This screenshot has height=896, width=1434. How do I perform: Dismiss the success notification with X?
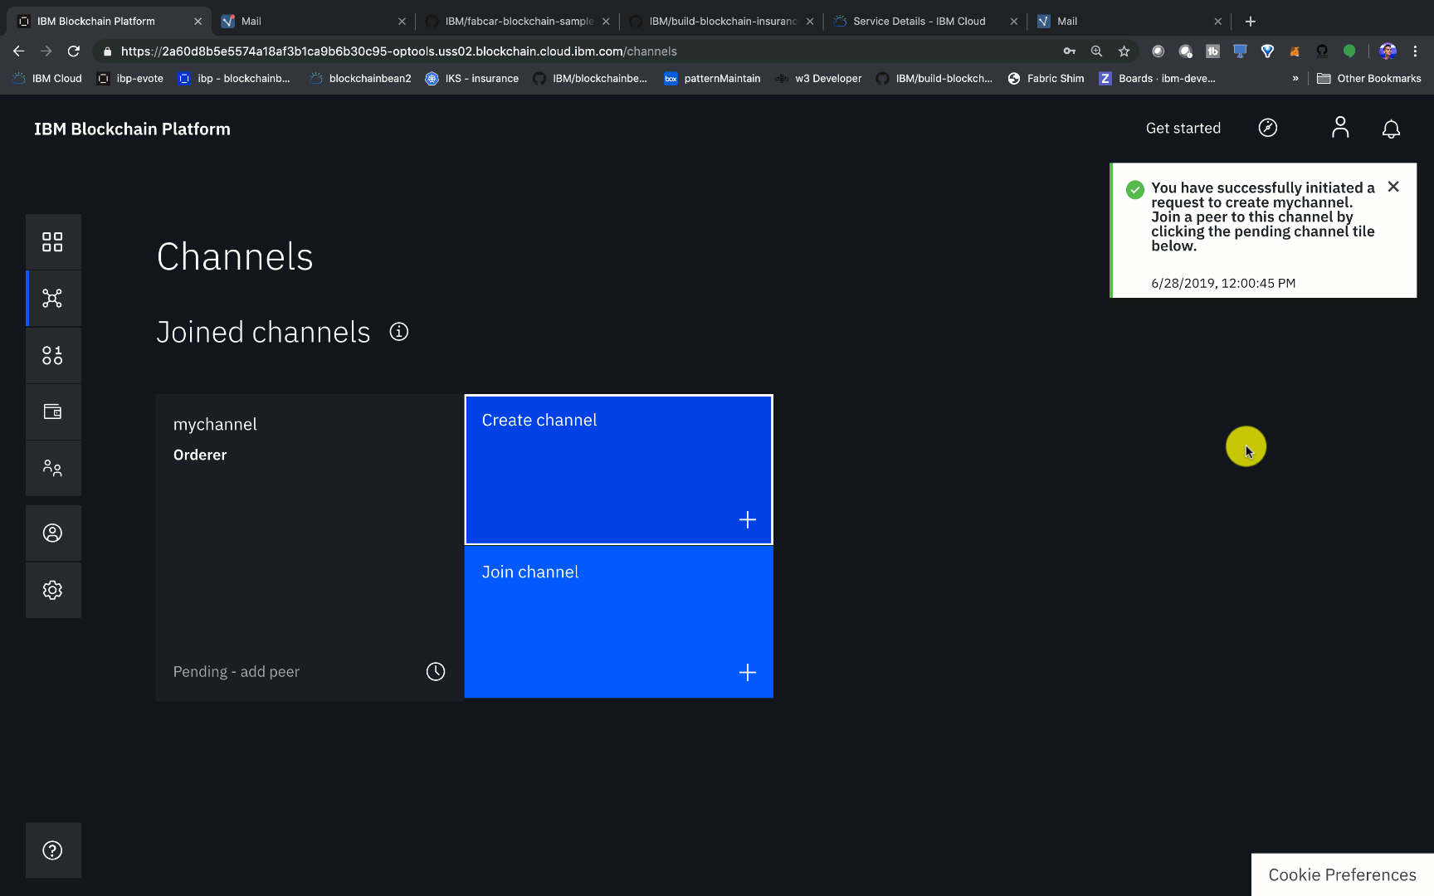[x=1393, y=187]
